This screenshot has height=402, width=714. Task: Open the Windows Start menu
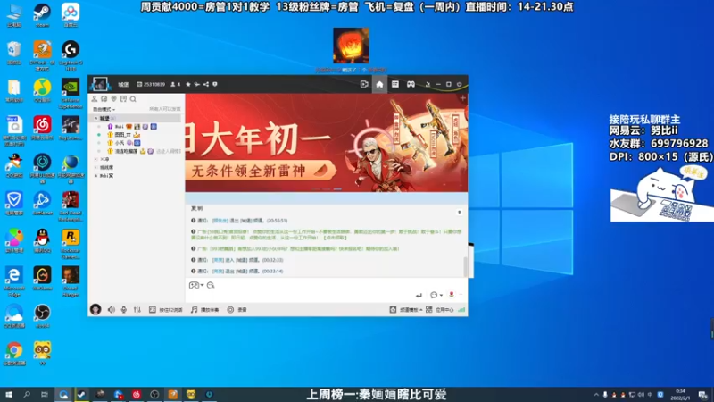pyautogui.click(x=8, y=395)
